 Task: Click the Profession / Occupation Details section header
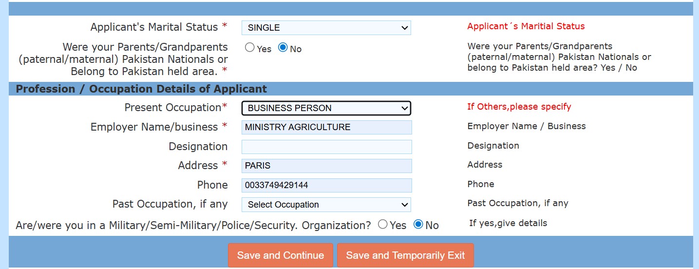click(141, 89)
